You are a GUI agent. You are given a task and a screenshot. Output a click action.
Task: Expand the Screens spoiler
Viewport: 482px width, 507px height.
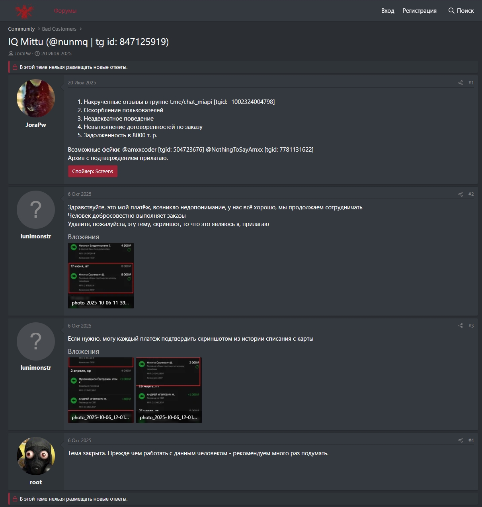tap(92, 172)
